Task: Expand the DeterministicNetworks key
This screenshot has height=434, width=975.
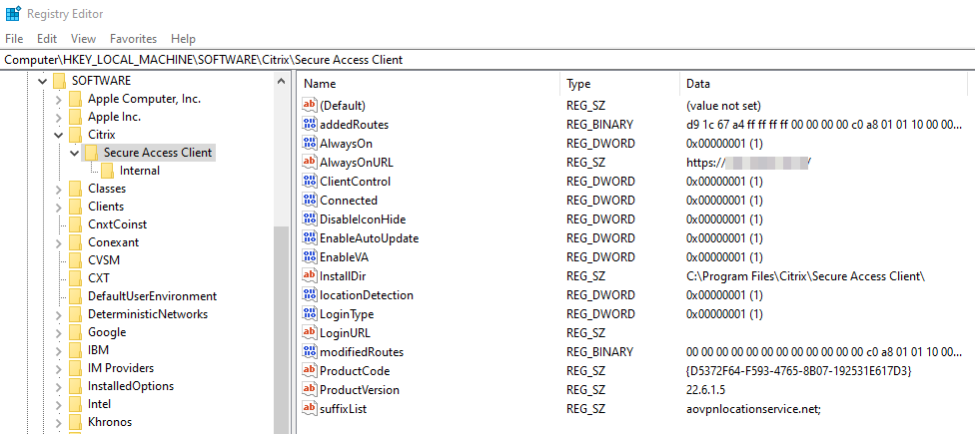Action: (x=59, y=314)
